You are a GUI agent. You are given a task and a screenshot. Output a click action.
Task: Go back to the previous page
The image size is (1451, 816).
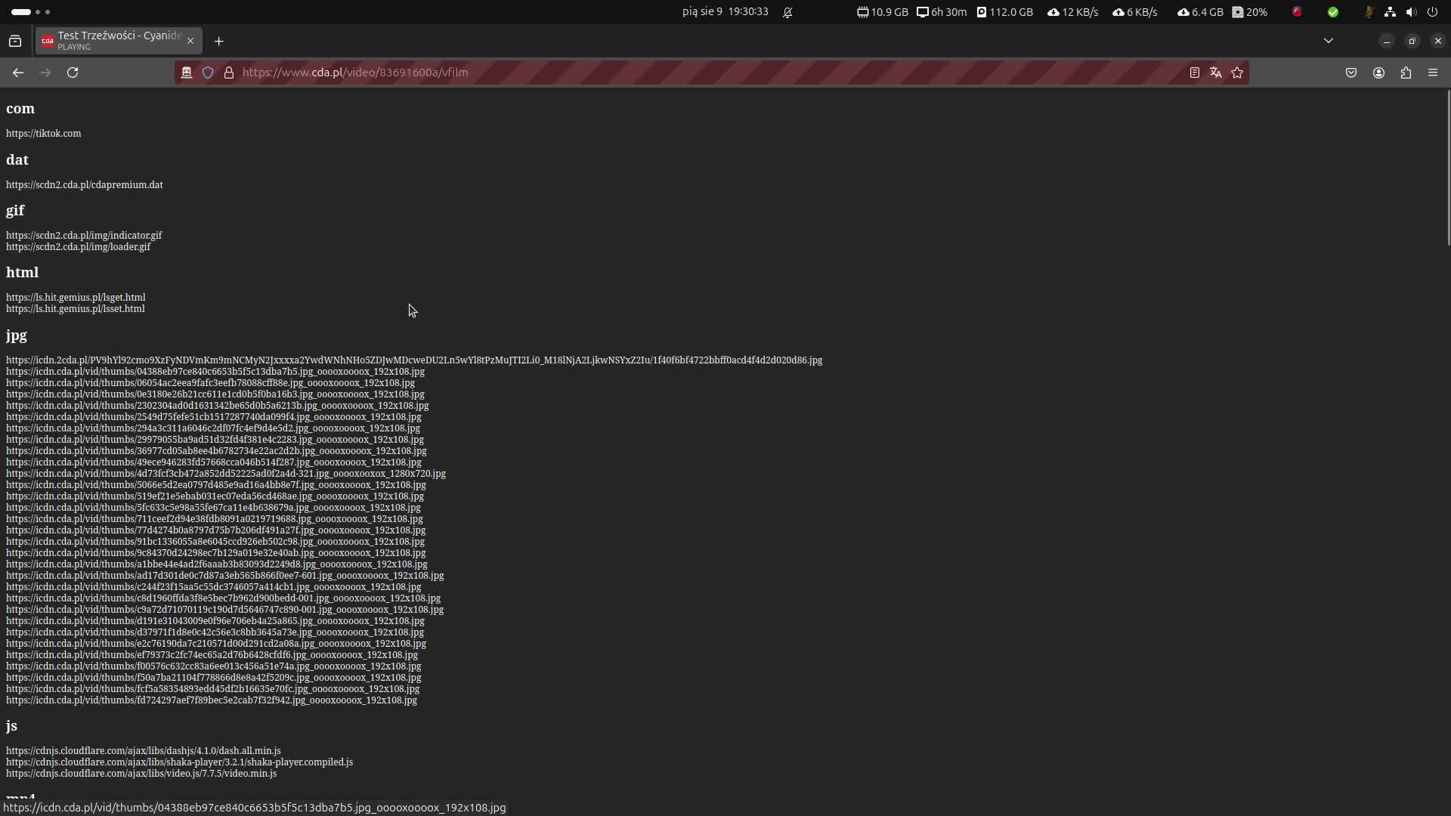coord(18,73)
